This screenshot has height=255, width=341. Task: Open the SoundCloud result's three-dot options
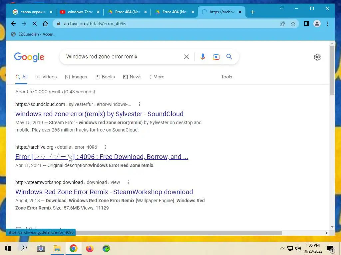140,104
